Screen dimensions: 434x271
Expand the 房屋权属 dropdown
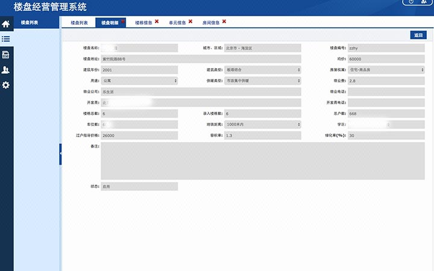(x=386, y=70)
